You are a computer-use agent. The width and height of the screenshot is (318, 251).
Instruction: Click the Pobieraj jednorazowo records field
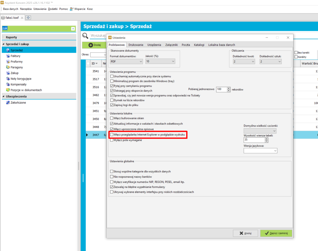(x=221, y=89)
